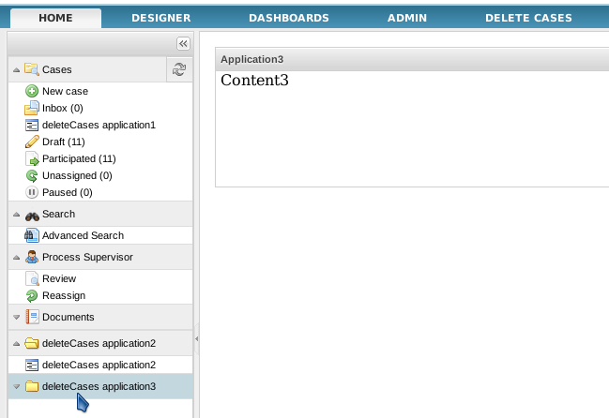The image size is (609, 418).
Task: Click the Unassigned cases icon
Action: click(32, 175)
